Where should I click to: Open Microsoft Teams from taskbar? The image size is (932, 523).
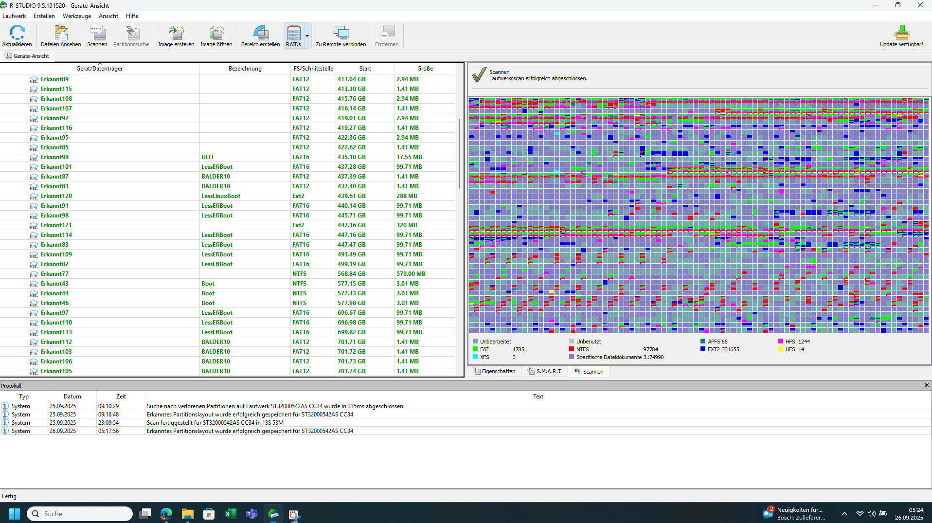tap(251, 514)
